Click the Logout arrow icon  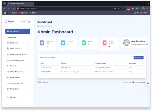pyautogui.click(x=8, y=97)
